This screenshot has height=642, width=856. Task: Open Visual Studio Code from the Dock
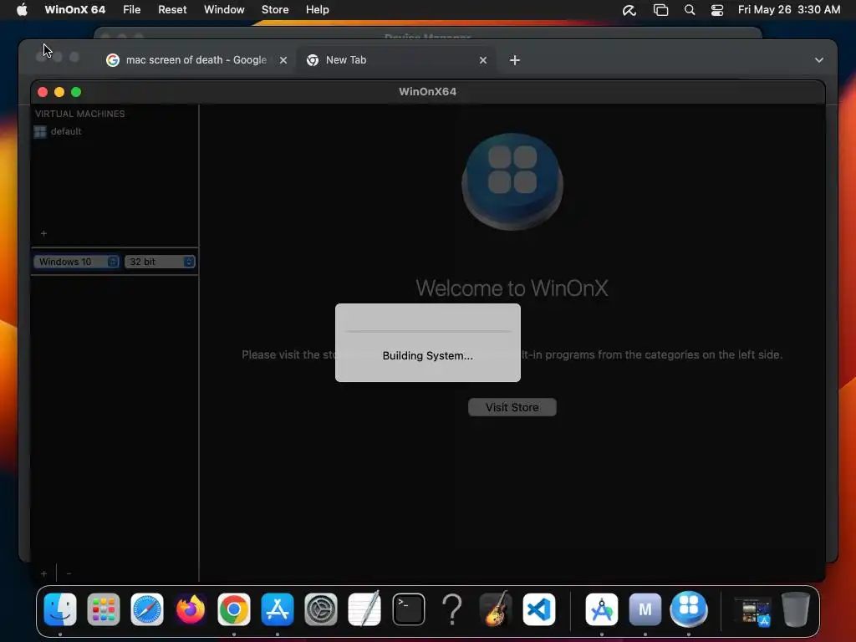coord(539,609)
